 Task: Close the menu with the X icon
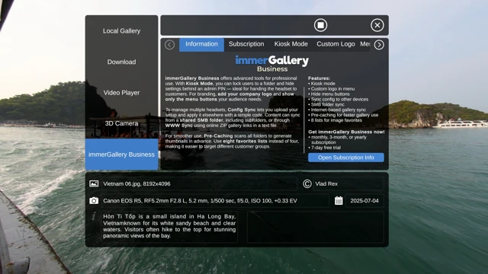(377, 25)
